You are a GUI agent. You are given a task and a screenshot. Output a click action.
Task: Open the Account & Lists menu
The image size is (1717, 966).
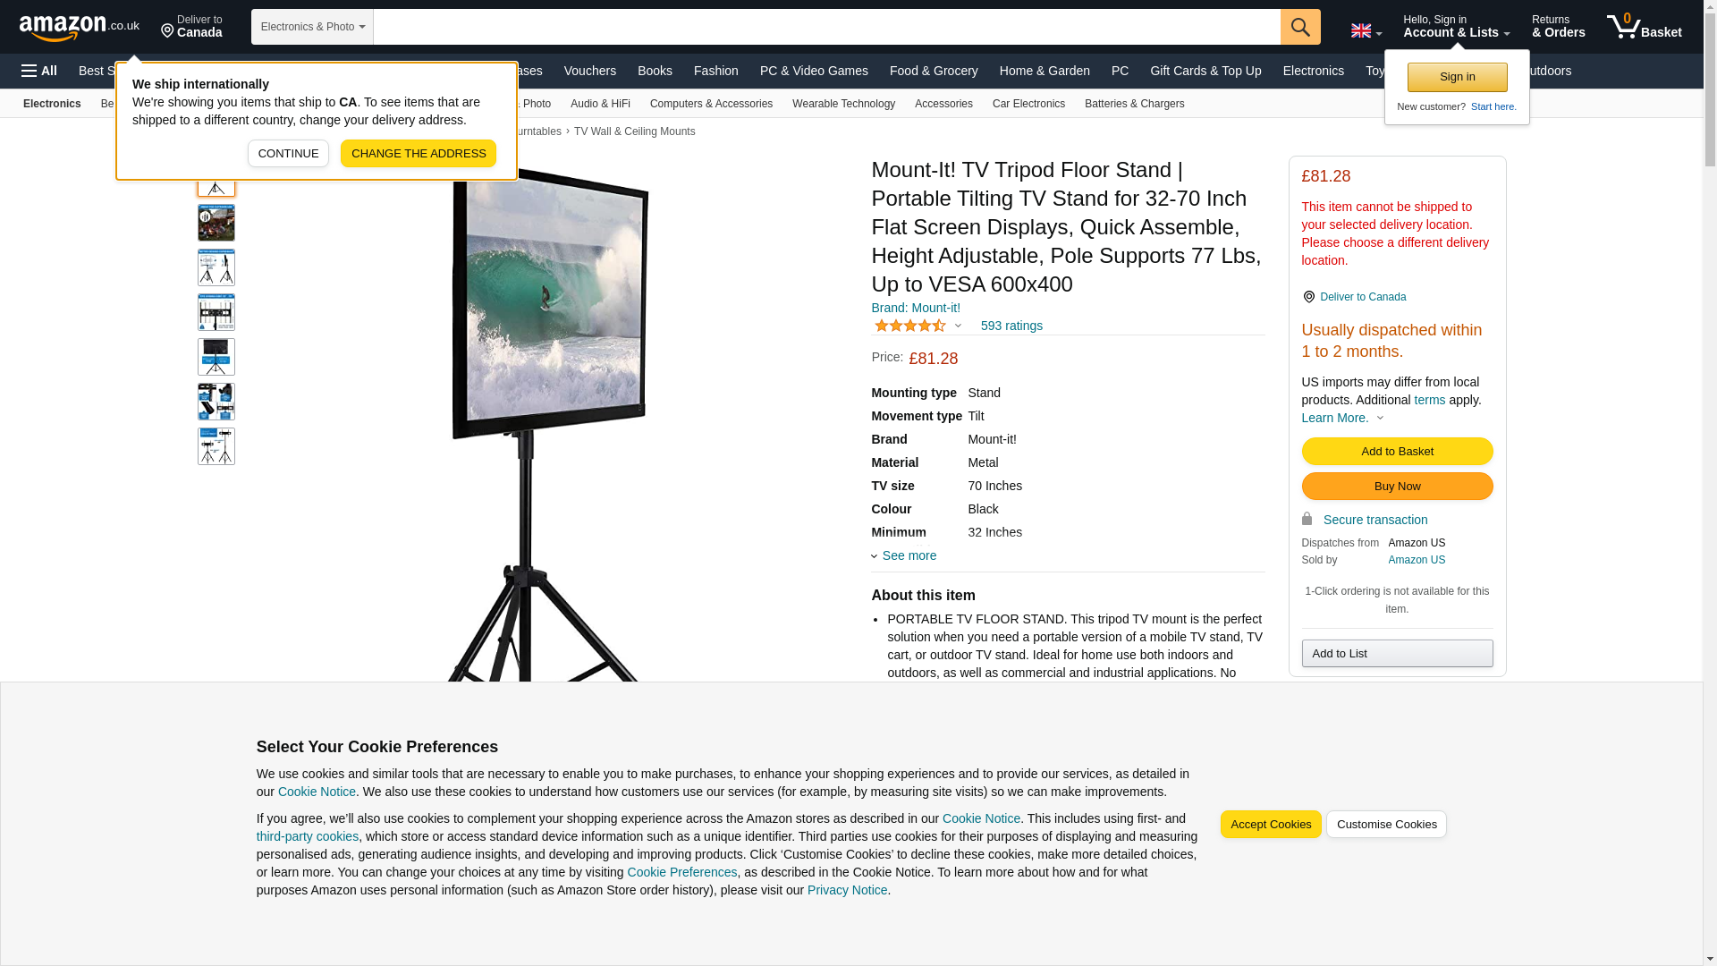coord(1457,27)
